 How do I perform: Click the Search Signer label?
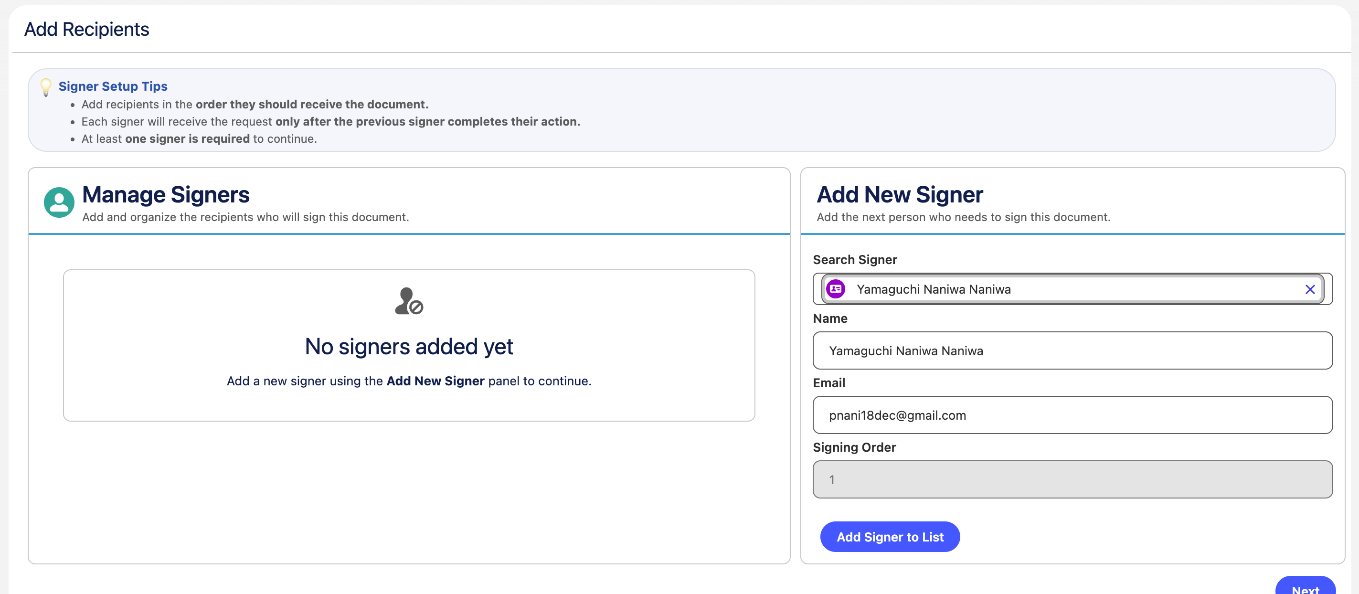[x=855, y=260]
